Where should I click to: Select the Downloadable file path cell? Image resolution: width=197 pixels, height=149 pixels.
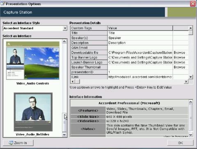(140, 53)
